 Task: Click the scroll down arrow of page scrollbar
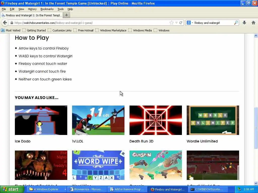tap(256, 183)
